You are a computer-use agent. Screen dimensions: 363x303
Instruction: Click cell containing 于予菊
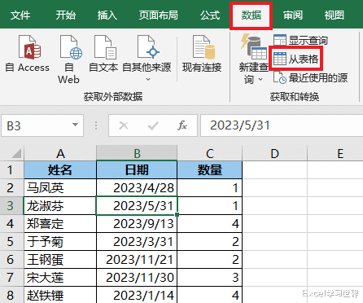[60, 242]
